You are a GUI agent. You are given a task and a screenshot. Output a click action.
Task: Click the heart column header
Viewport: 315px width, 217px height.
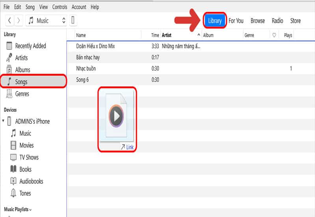coord(274,35)
